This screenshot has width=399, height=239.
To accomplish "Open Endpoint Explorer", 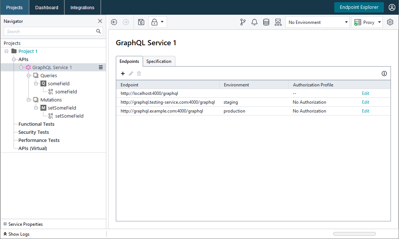I will point(359,7).
